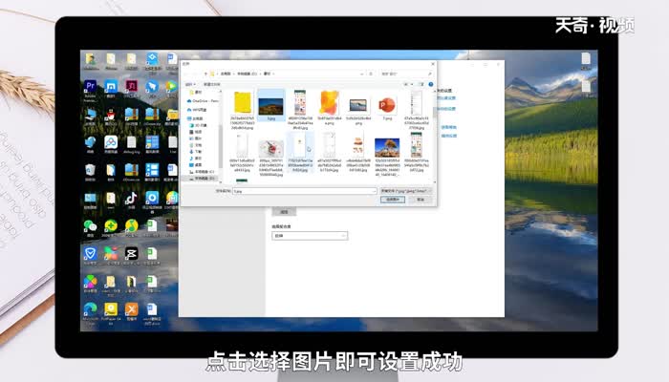The width and height of the screenshot is (669, 382).
Task: Open the Microsoft Edge desktop shortcut
Action: 90,310
